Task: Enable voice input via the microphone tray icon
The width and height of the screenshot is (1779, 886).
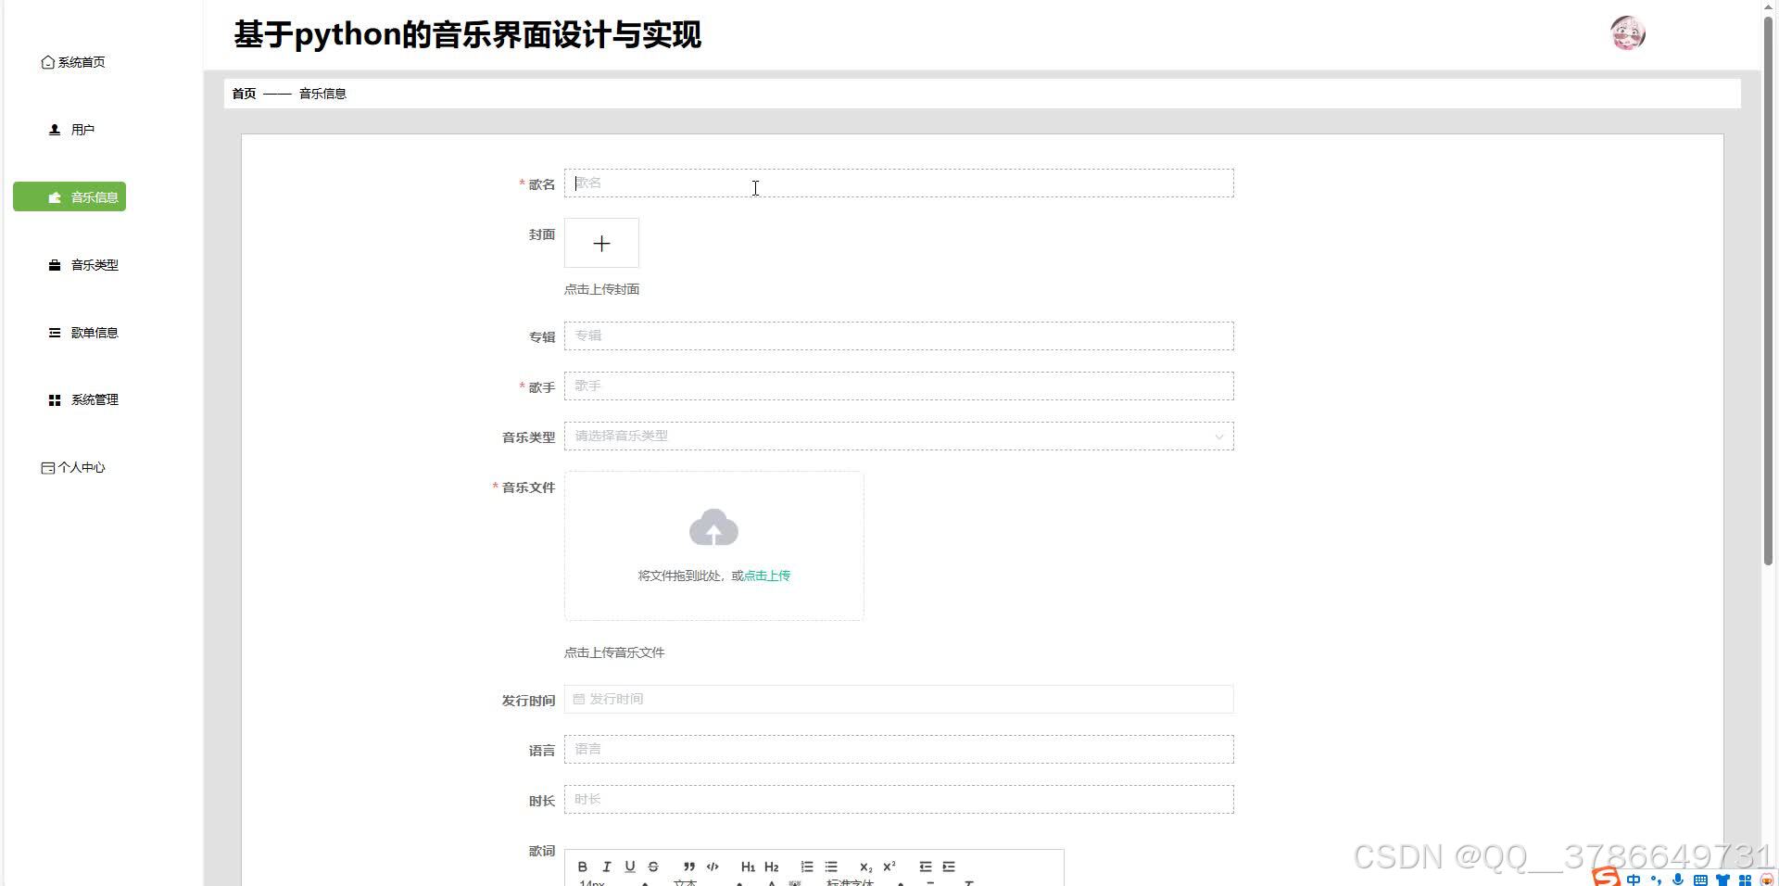Action: [1677, 879]
